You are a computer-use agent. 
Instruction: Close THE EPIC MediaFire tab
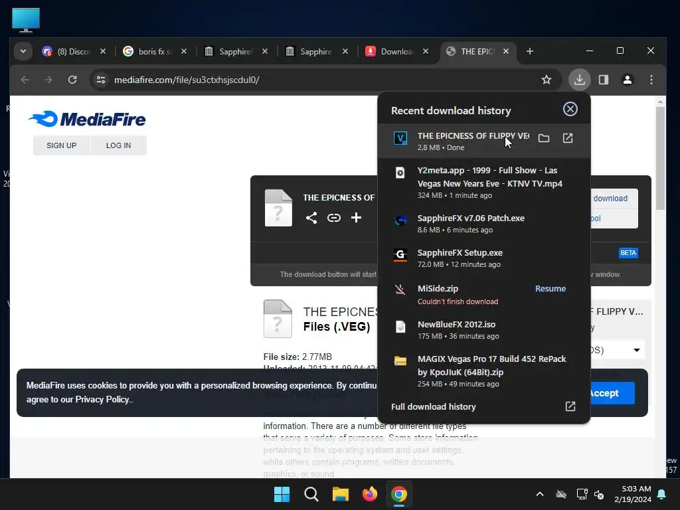click(x=506, y=51)
